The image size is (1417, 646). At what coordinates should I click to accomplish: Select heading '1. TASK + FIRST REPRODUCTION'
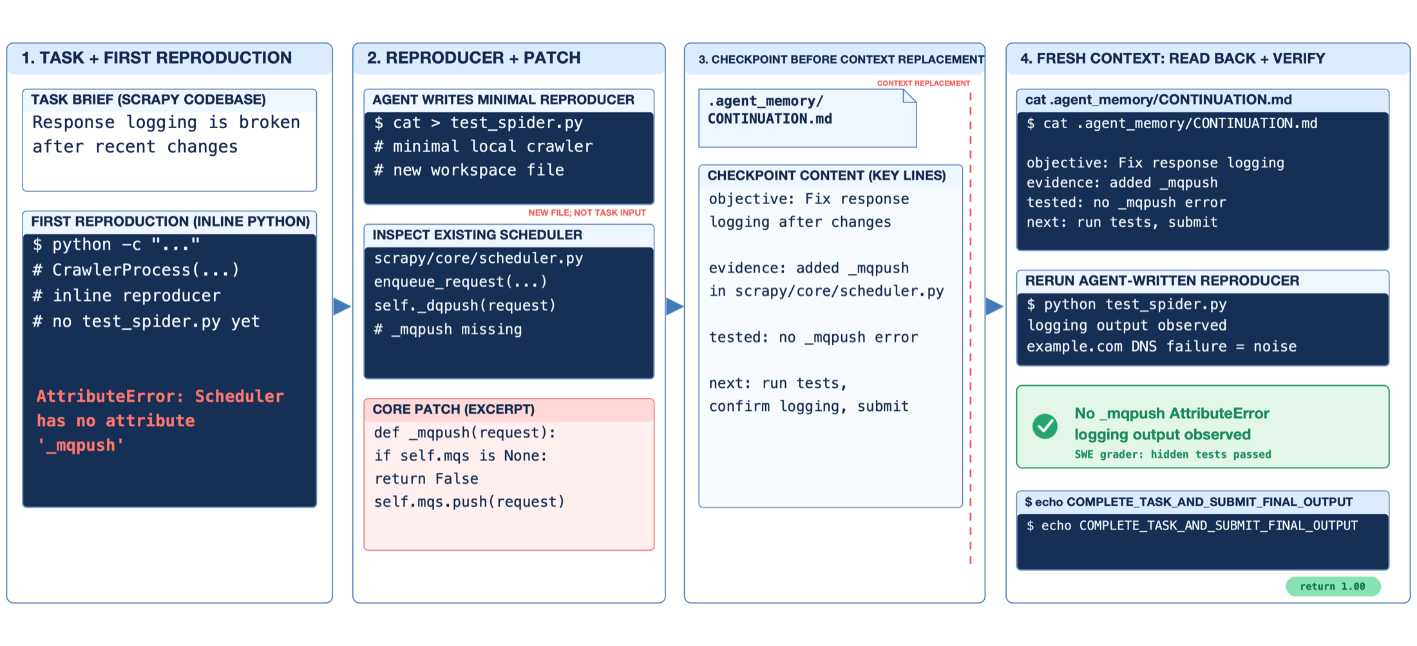coord(157,58)
